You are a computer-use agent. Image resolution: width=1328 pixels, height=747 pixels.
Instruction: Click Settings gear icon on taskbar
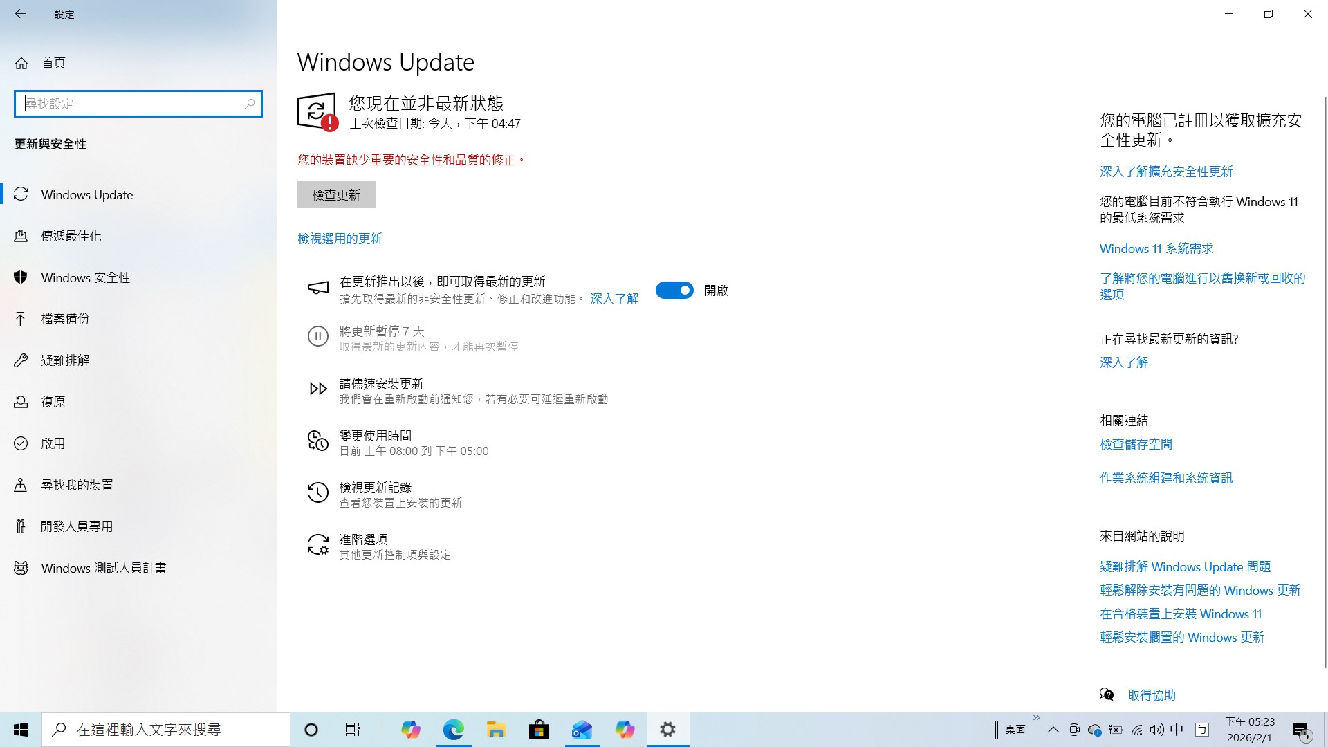coord(667,730)
